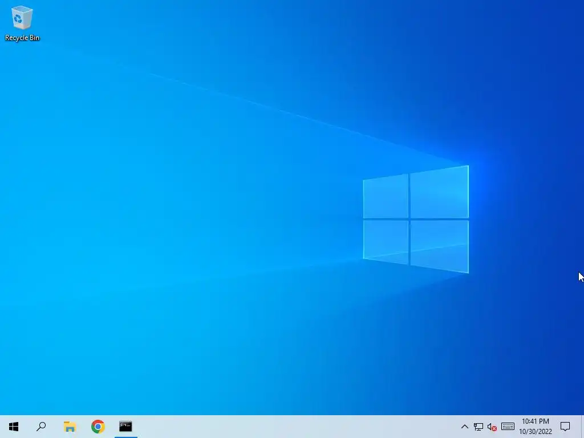
Task: Open the Windows Start menu
Action: (x=14, y=427)
